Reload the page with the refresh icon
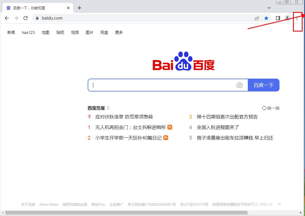The width and height of the screenshot is (305, 216). coord(26,18)
